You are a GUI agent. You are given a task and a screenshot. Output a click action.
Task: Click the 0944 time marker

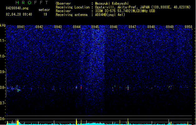(77, 27)
